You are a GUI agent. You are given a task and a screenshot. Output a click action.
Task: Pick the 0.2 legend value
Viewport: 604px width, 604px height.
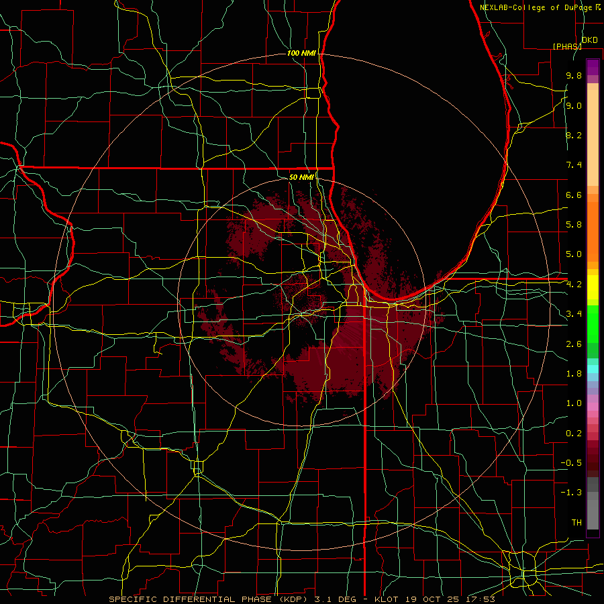click(574, 434)
